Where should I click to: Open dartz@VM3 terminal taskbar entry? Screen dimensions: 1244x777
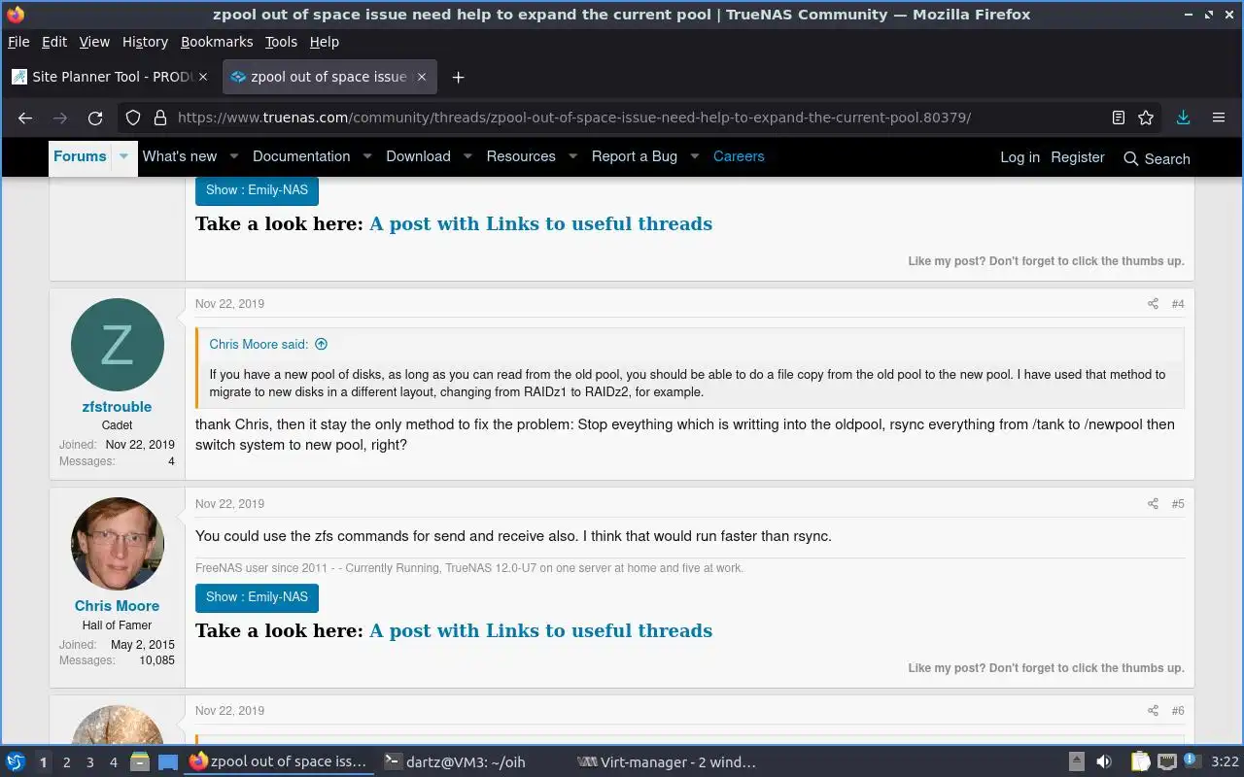click(x=454, y=762)
